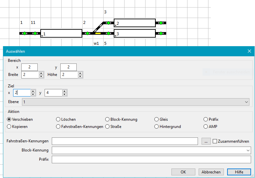Click green sensor 3 left of block 2
Screen dimensions: 255x178
point(108,23)
